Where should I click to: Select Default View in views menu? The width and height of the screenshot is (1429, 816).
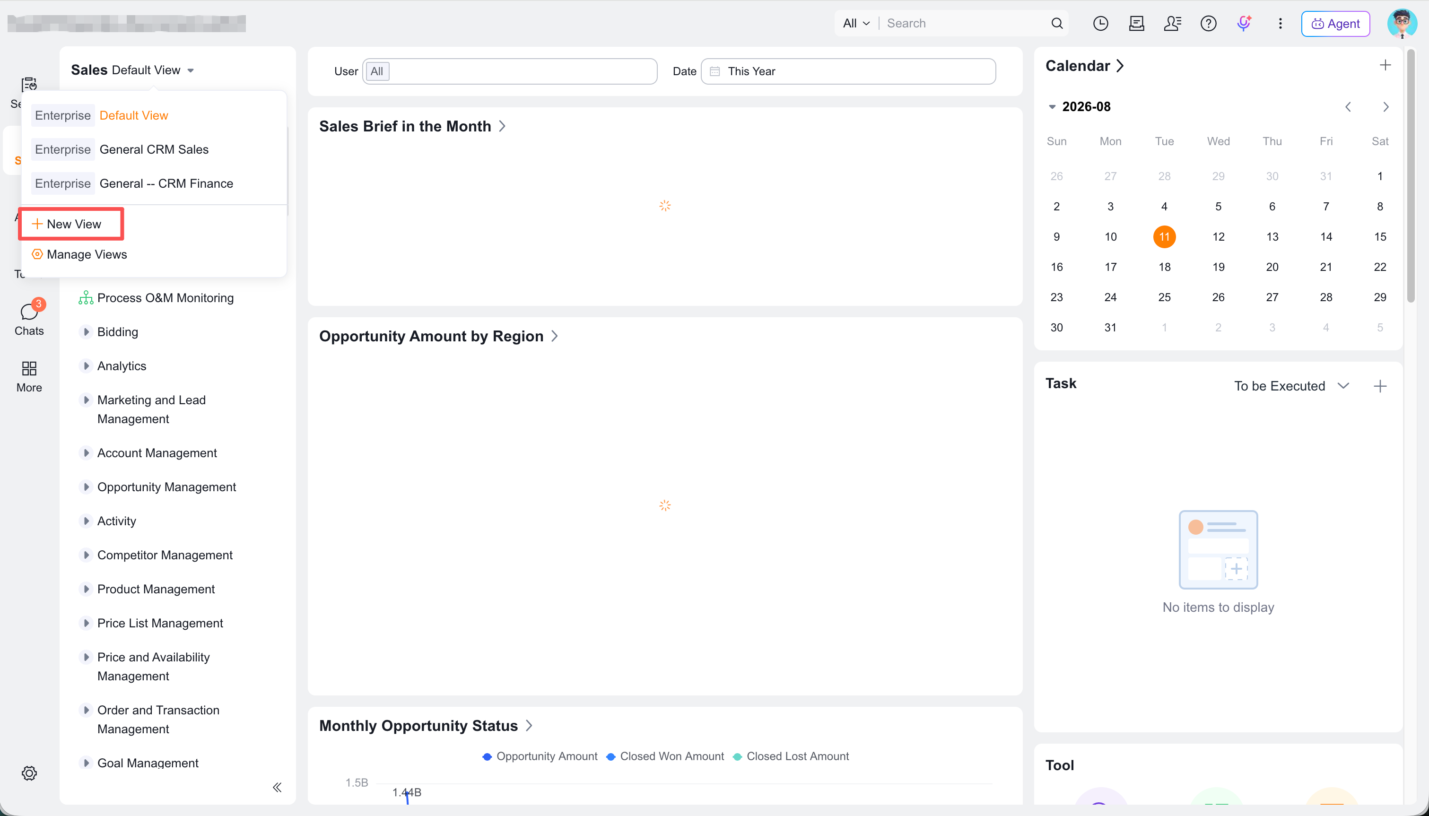pos(133,115)
